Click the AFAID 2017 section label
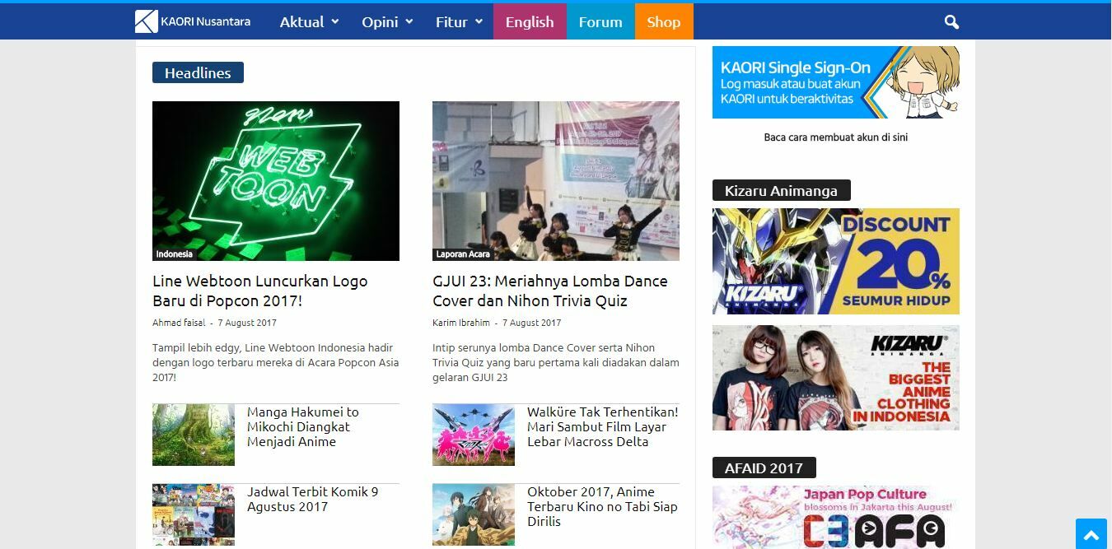 click(764, 468)
